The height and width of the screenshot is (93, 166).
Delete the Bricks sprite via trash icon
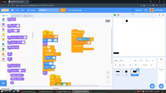tap(138, 70)
